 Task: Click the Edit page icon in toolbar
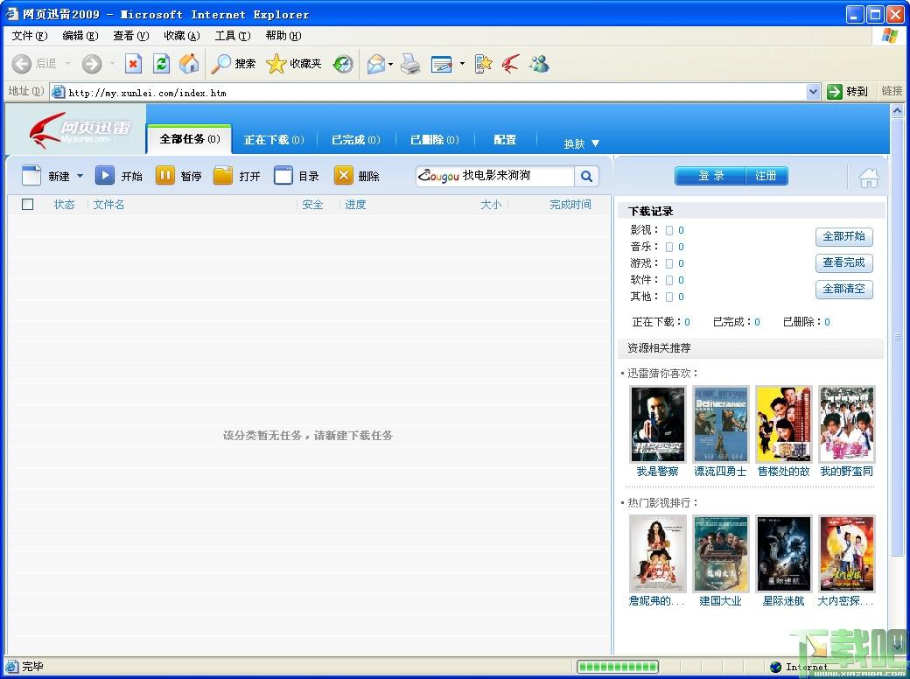click(x=441, y=63)
